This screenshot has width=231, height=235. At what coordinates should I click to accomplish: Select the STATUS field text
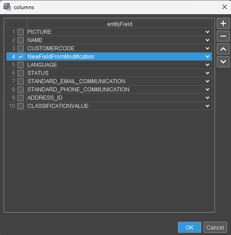pos(38,73)
